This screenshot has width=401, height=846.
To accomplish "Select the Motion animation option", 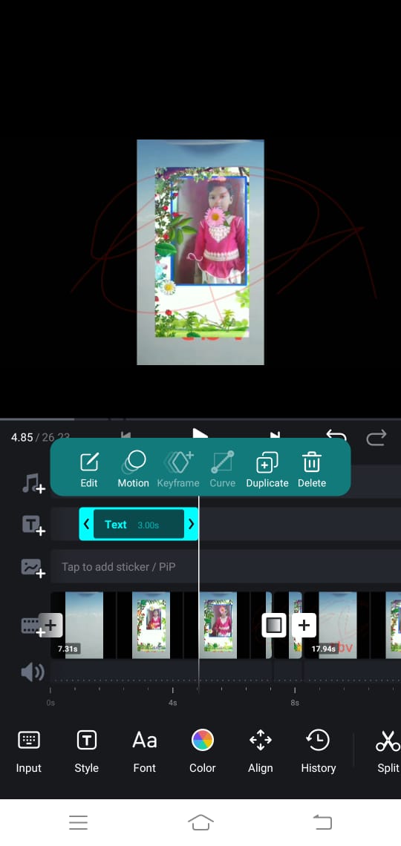I will 134,470.
